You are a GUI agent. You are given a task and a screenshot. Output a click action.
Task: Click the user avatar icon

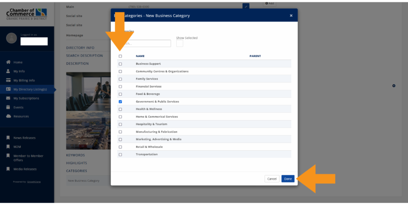coord(12,38)
